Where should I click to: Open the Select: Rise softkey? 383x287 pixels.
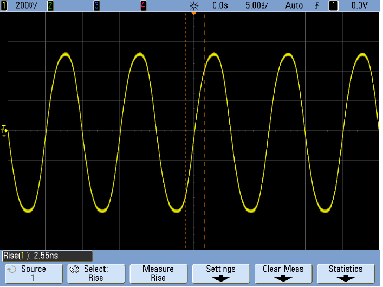tap(96, 273)
